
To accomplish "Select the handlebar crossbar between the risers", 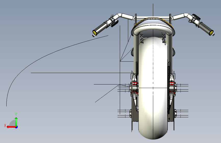I will click(153, 18).
